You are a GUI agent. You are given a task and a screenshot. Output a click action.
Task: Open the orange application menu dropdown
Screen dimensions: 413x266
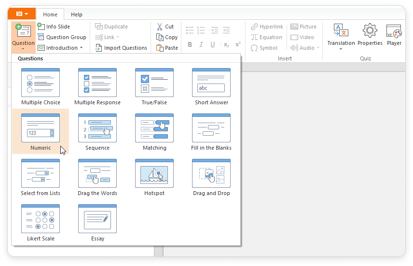(22, 14)
